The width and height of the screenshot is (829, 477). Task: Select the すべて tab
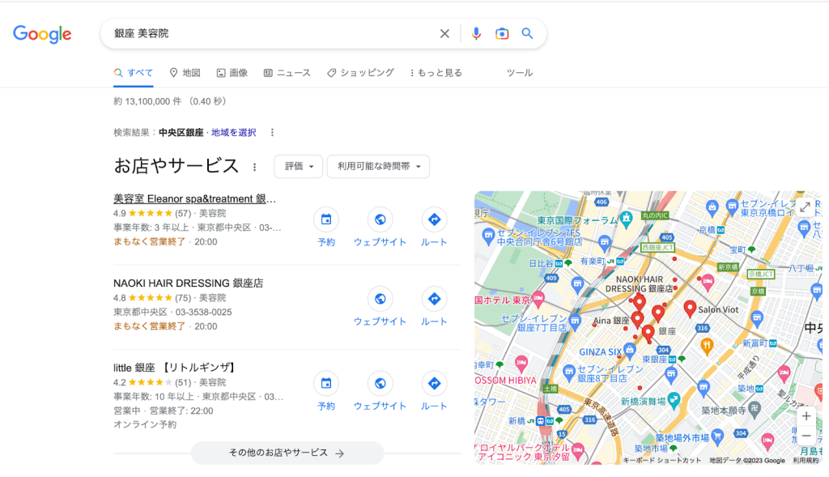[x=134, y=73]
